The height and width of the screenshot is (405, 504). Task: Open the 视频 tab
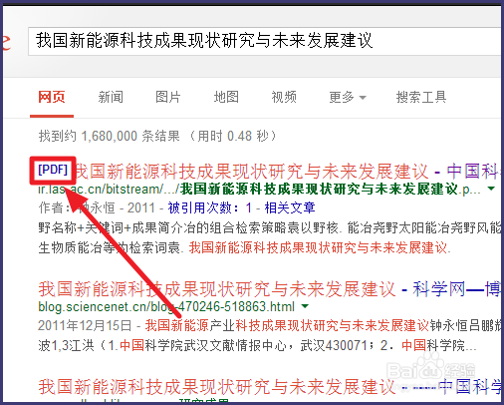284,97
